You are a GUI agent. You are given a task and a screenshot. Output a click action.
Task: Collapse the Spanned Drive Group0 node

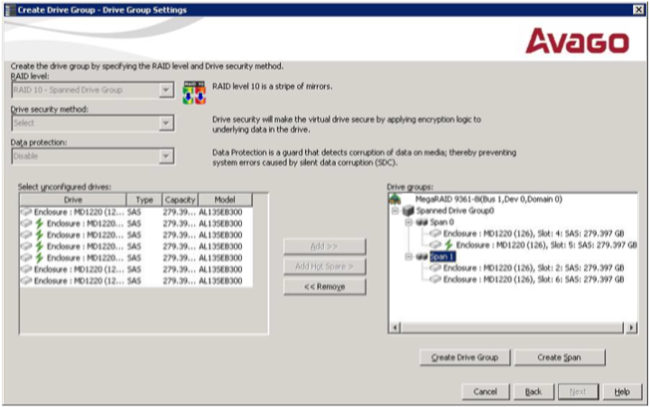click(x=396, y=210)
